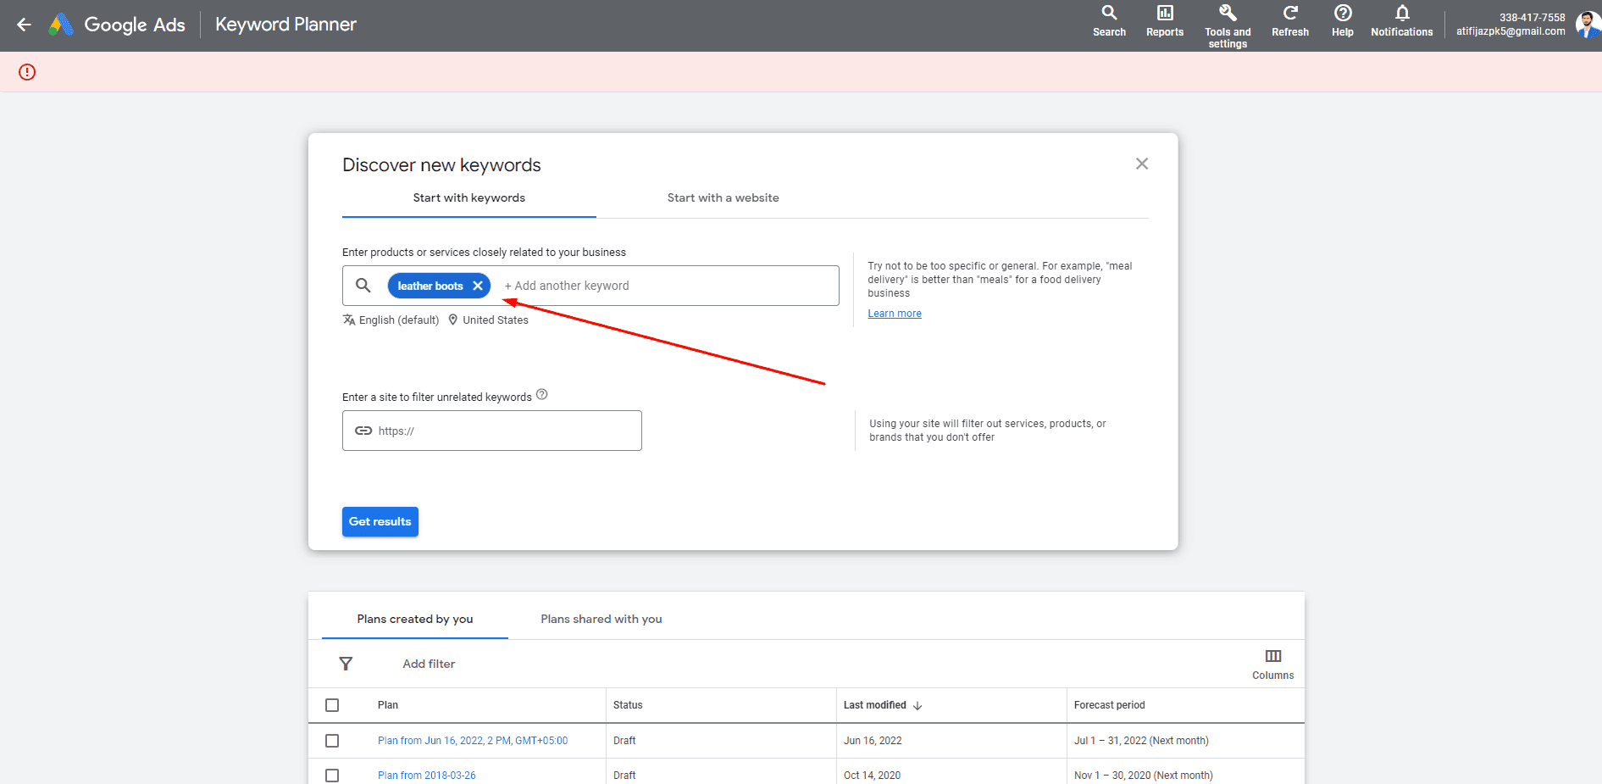Open the Help icon

point(1342,21)
